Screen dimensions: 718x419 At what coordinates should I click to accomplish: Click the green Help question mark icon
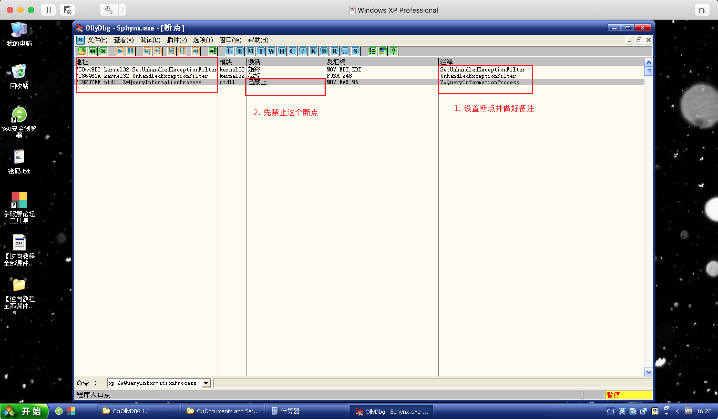(x=393, y=51)
